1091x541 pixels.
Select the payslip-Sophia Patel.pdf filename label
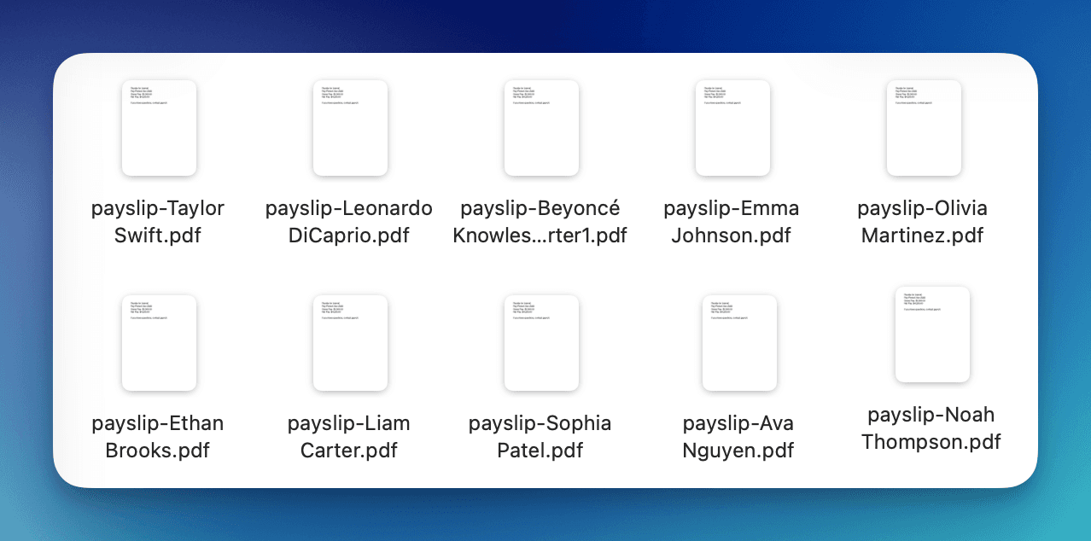[x=540, y=437]
